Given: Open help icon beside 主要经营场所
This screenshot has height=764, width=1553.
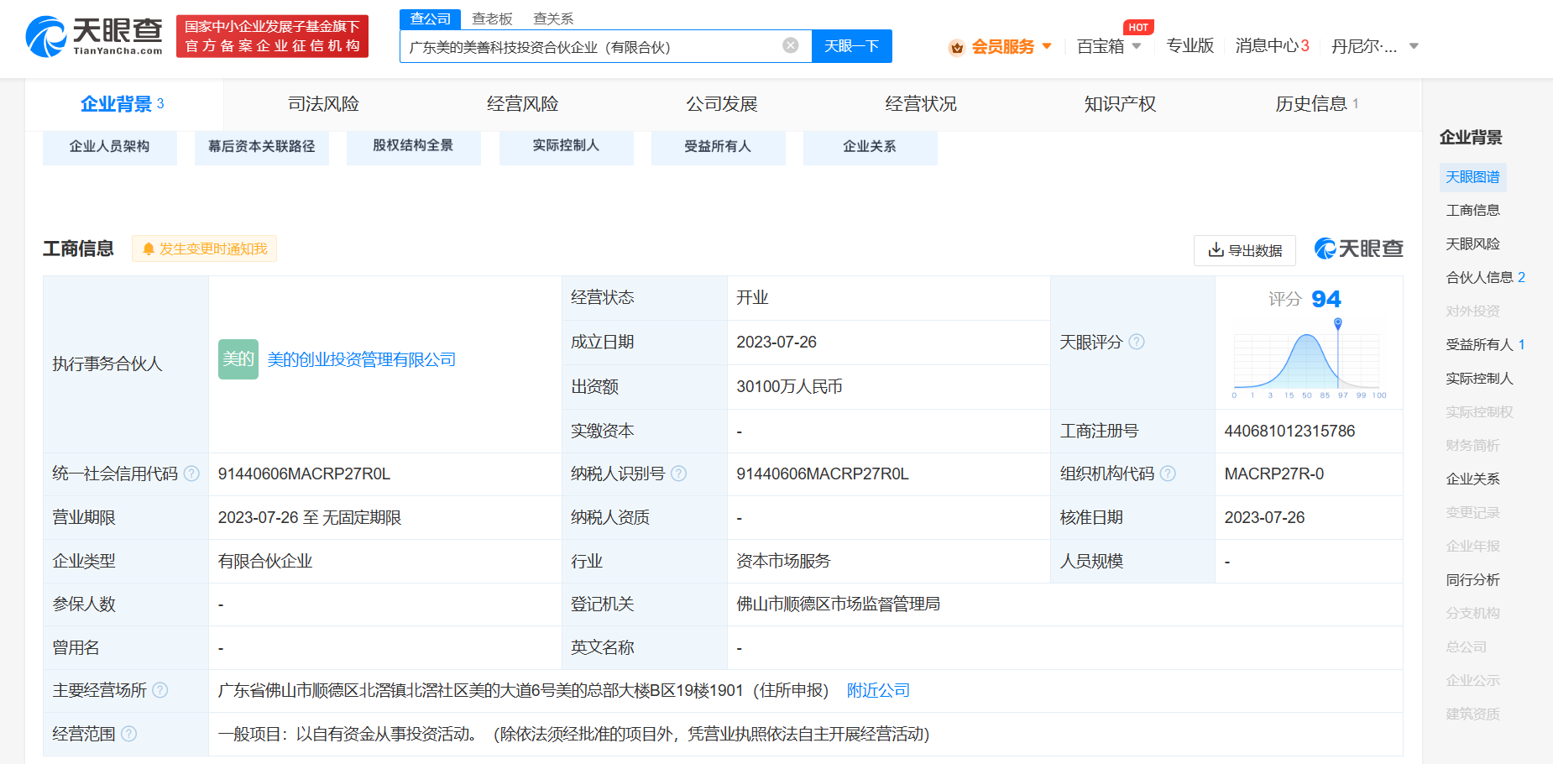Looking at the screenshot, I should point(160,690).
